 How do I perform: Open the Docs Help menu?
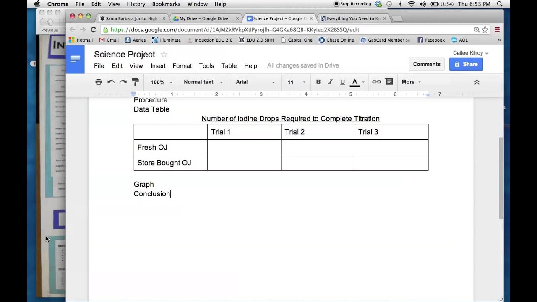point(250,66)
